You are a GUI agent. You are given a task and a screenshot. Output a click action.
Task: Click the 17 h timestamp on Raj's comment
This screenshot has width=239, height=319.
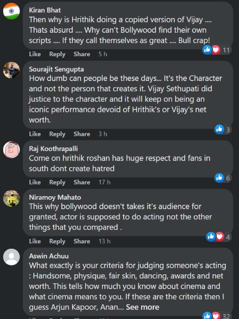tap(104, 182)
